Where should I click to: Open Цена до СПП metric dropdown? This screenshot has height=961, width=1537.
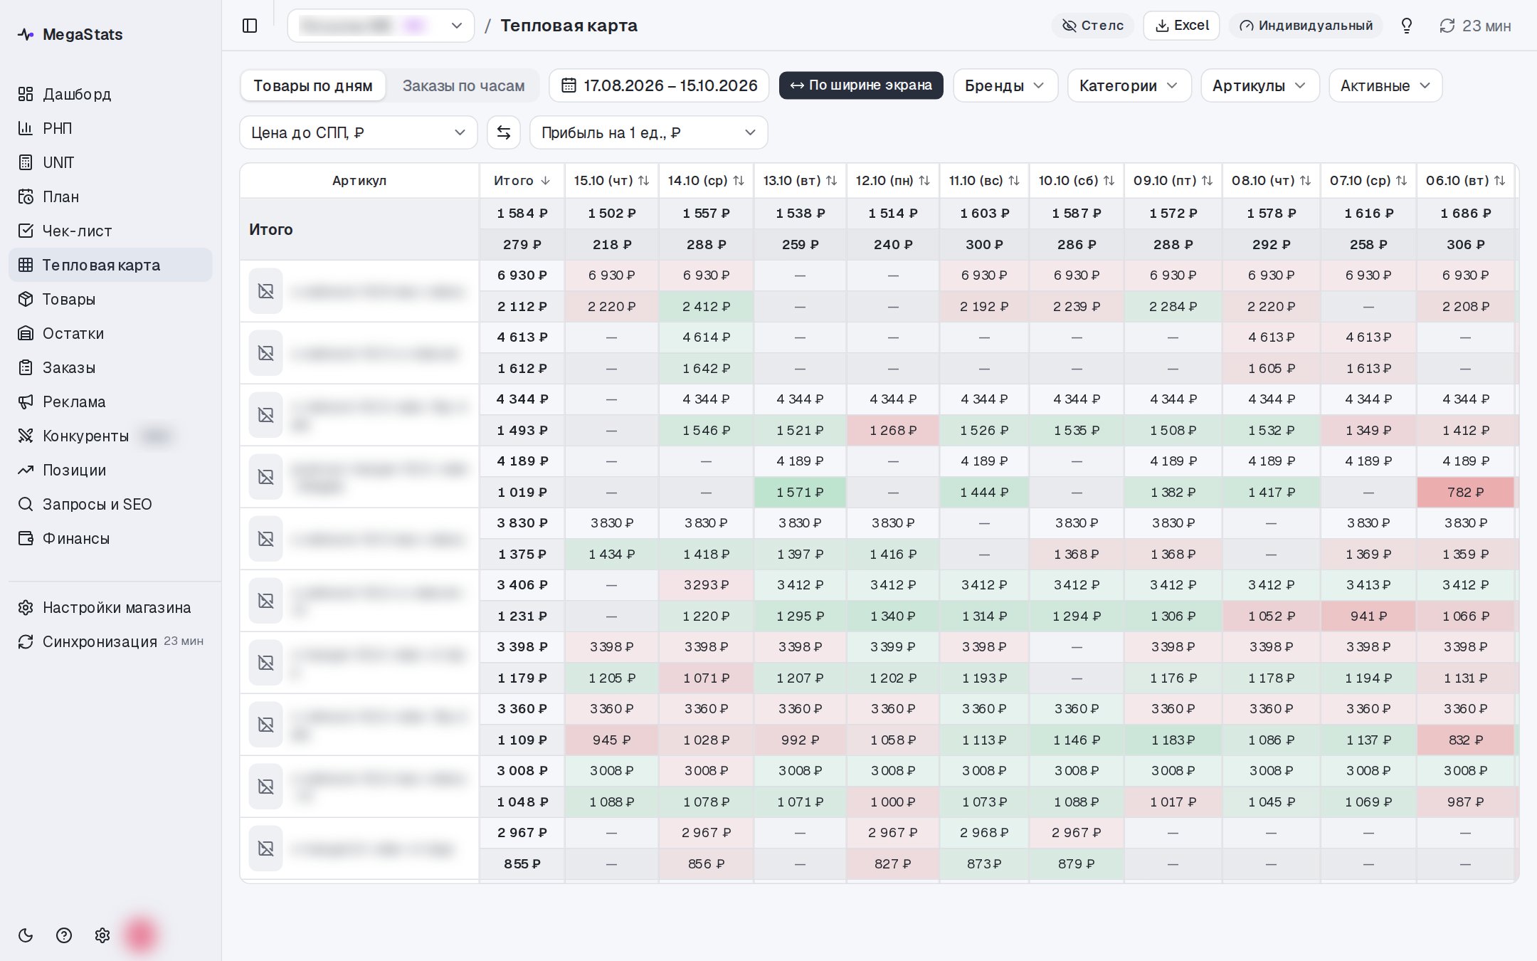coord(359,132)
